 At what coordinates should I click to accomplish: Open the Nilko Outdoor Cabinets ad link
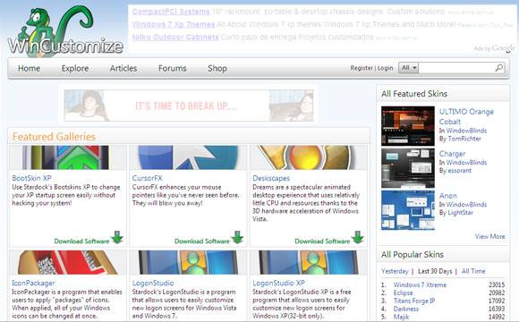tap(175, 37)
